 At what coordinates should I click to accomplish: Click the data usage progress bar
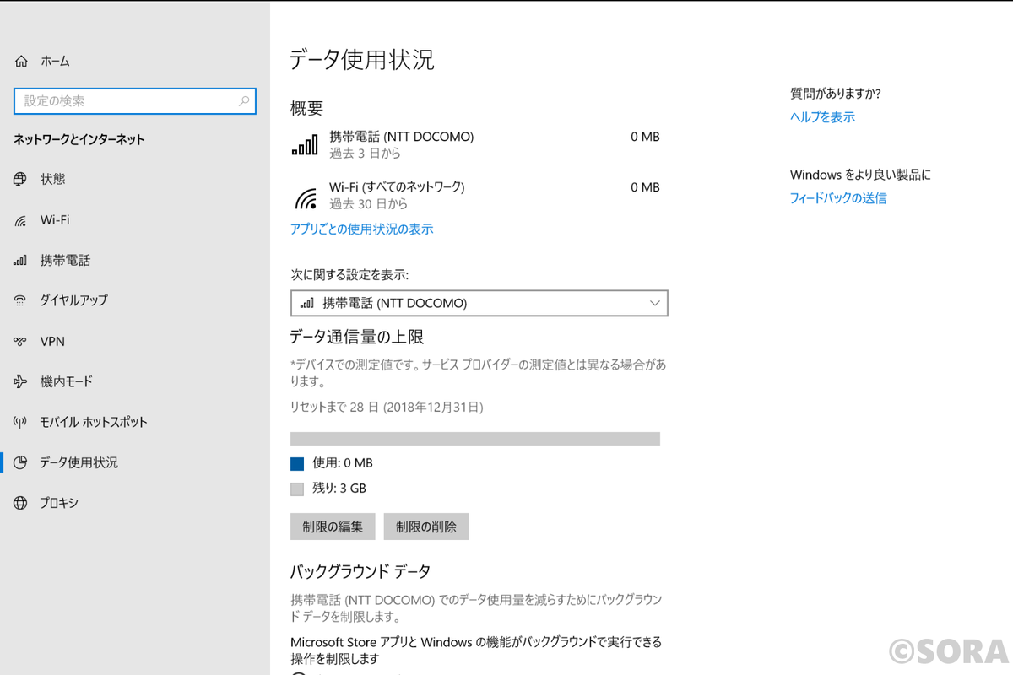pyautogui.click(x=474, y=438)
